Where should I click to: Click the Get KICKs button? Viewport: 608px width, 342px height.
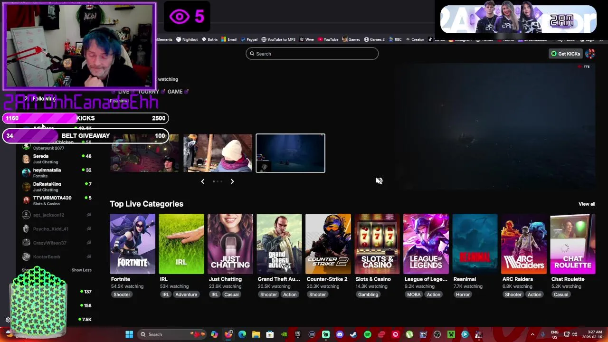tap(565, 54)
